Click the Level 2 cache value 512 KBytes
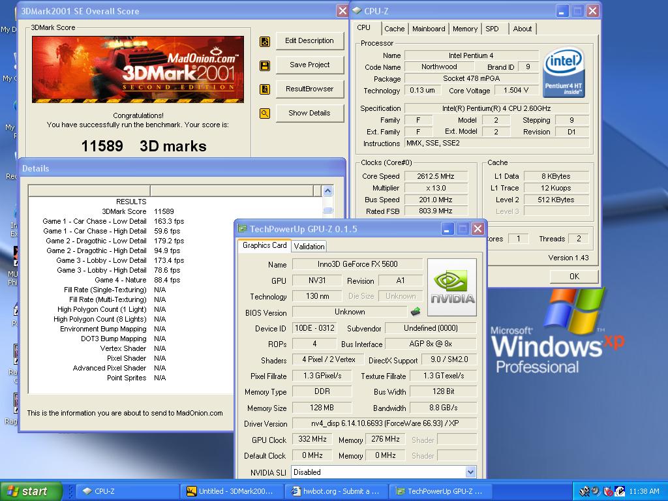 pyautogui.click(x=556, y=200)
